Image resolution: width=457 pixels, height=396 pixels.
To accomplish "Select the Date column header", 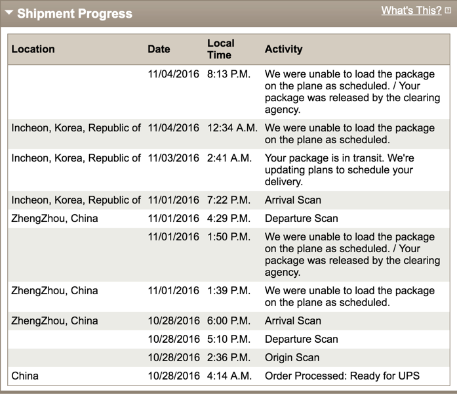I will (x=159, y=49).
